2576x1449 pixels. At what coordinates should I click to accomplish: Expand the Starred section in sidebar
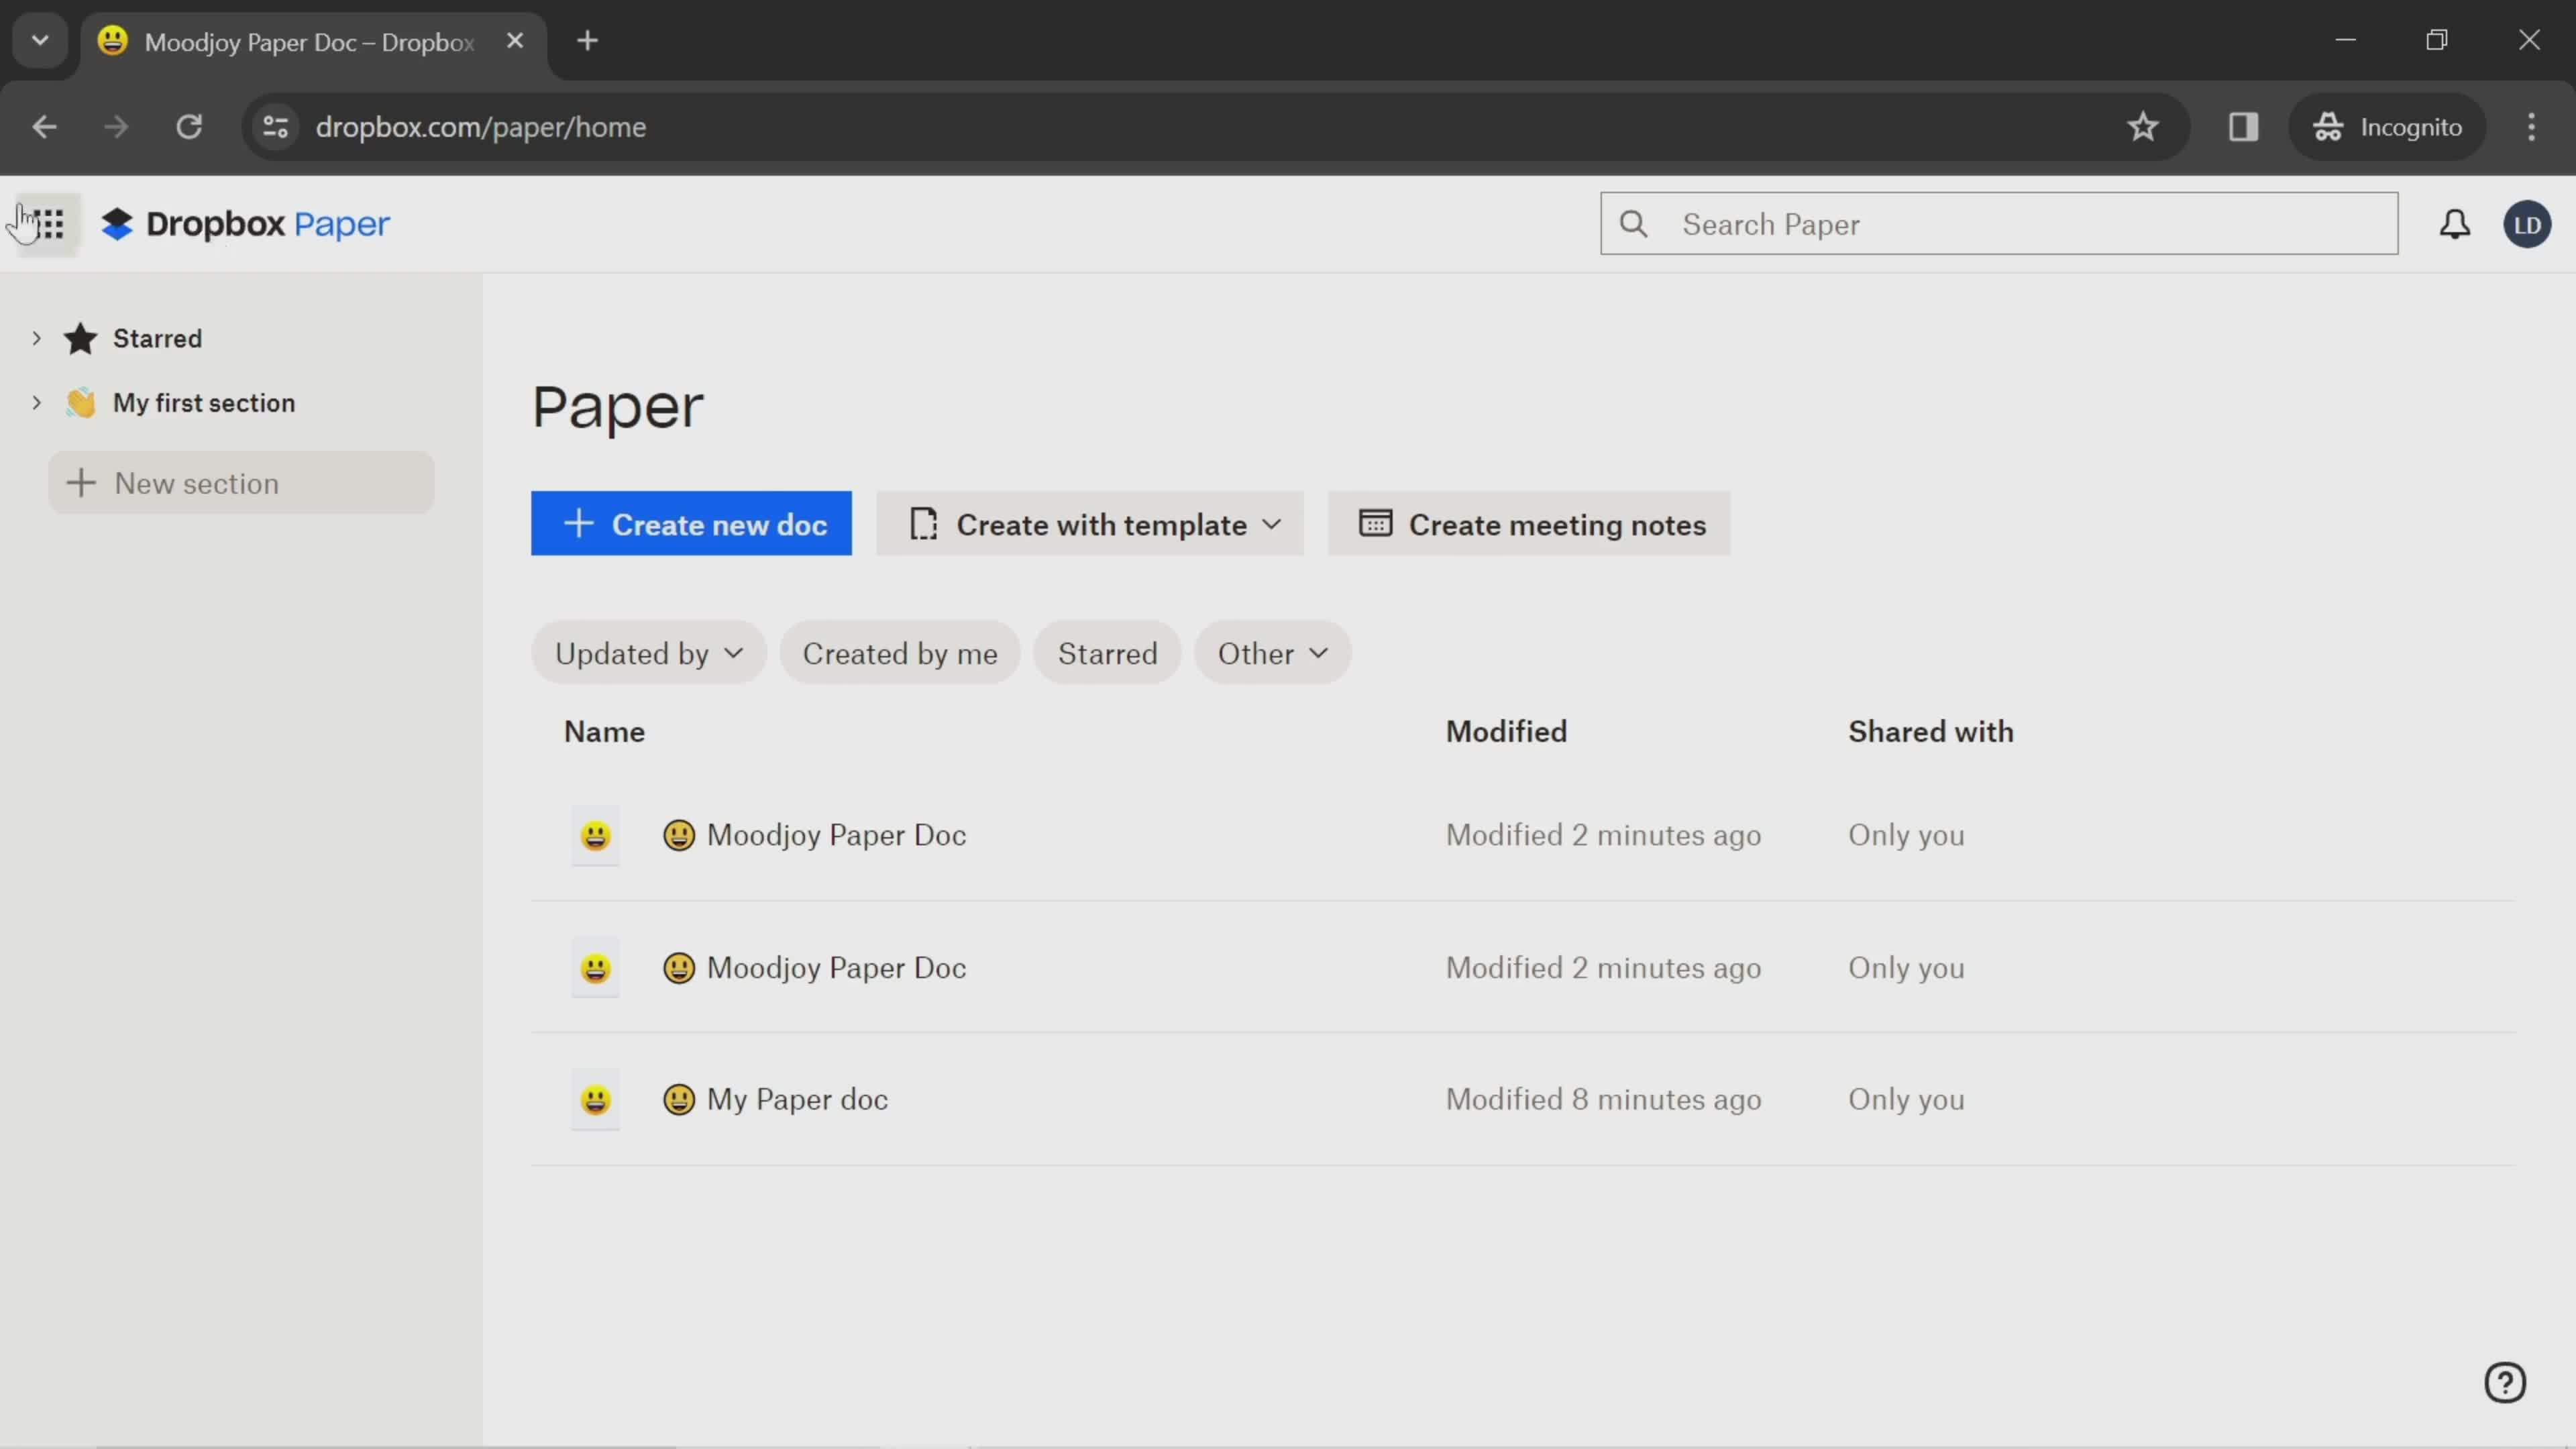point(37,338)
